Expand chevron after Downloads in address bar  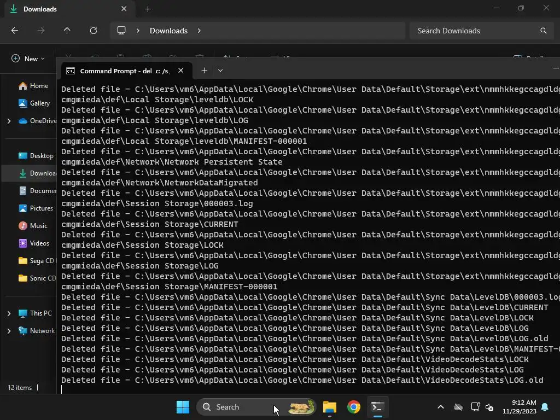click(199, 31)
